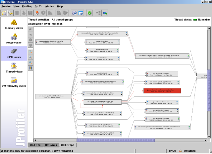
Task: Click the greyed-out graph tree layout icon
Action: coord(98,13)
